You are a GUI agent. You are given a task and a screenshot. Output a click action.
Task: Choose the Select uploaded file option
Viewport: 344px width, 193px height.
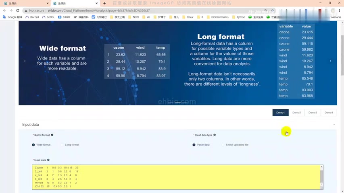point(223,145)
